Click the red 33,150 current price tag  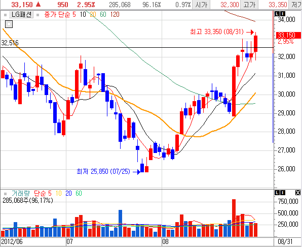point(288,36)
